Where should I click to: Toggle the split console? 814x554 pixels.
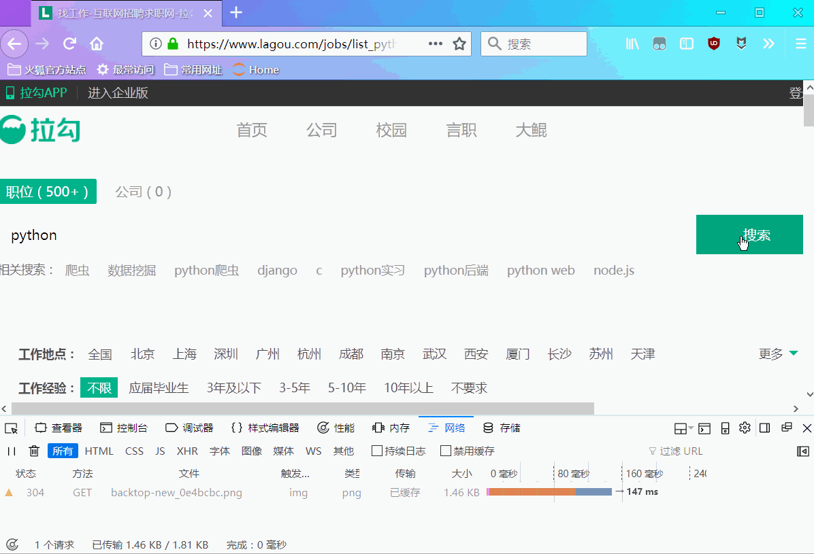704,428
